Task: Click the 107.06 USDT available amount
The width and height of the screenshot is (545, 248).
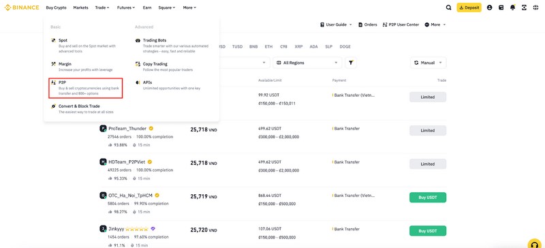Action: click(x=270, y=229)
